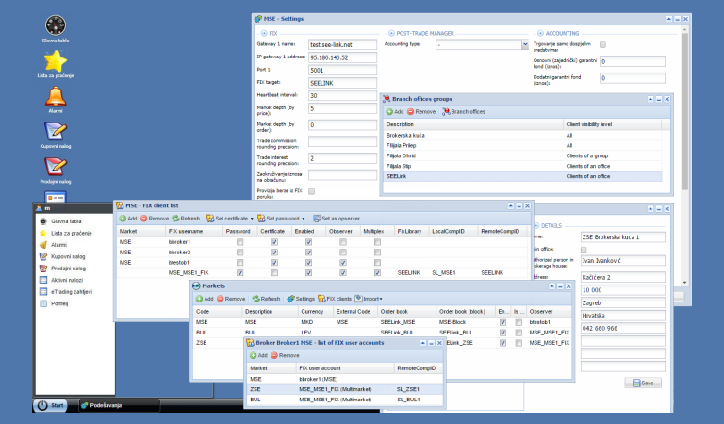Screen dimensions: 724x424
Task: Select SEELink row in branch groups
Action: coord(522,176)
